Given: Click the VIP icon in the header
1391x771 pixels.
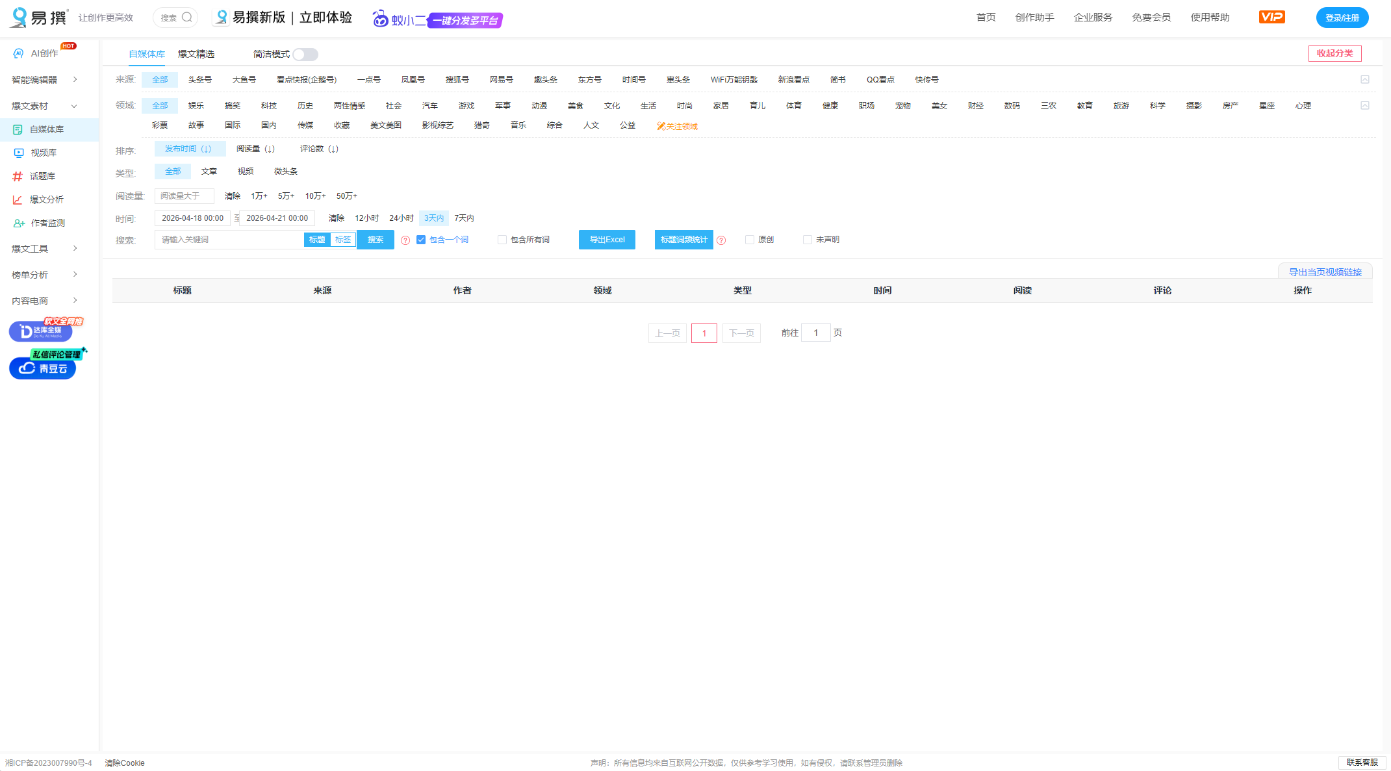Looking at the screenshot, I should point(1271,17).
